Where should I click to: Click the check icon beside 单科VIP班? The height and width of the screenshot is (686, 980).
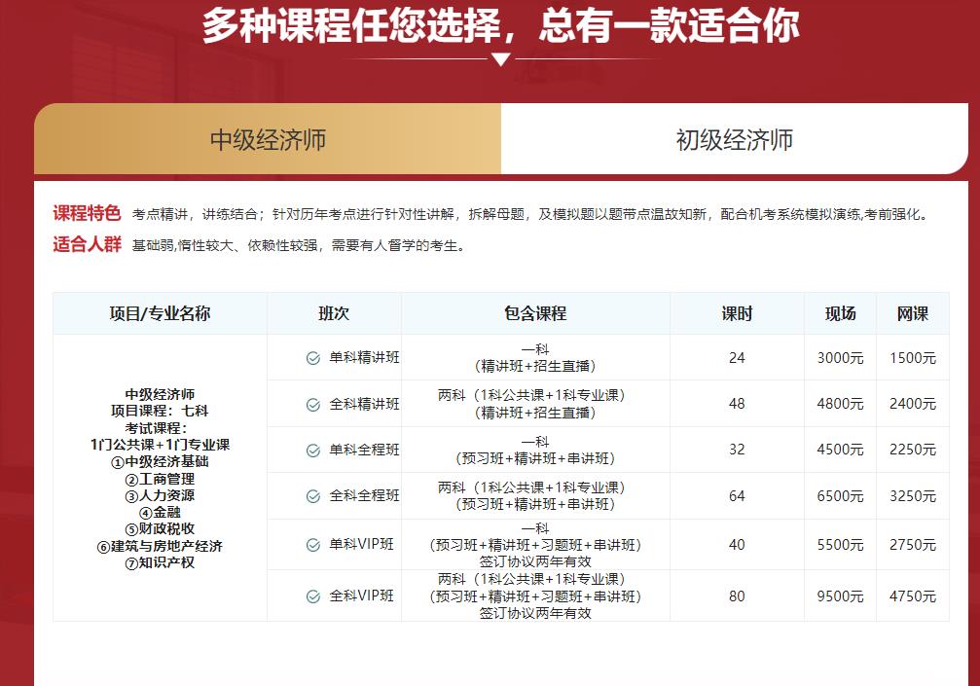[x=313, y=545]
